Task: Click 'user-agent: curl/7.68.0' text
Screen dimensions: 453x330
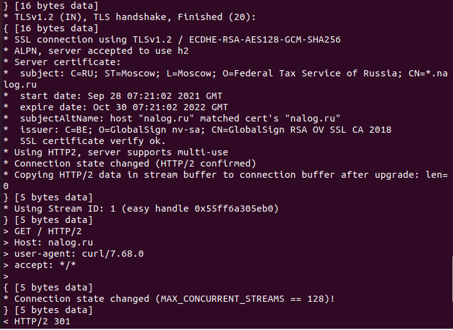Action: tap(79, 254)
